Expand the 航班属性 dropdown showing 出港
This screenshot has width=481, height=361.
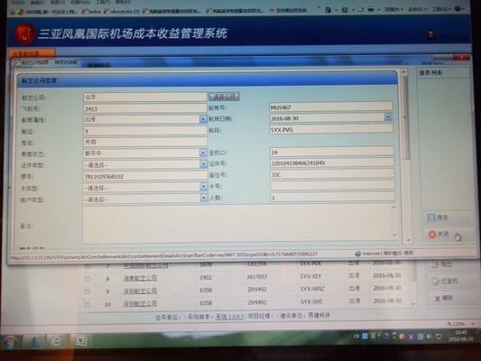[203, 119]
